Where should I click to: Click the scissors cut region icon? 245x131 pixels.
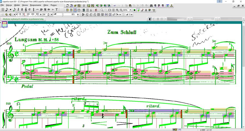pos(106,15)
